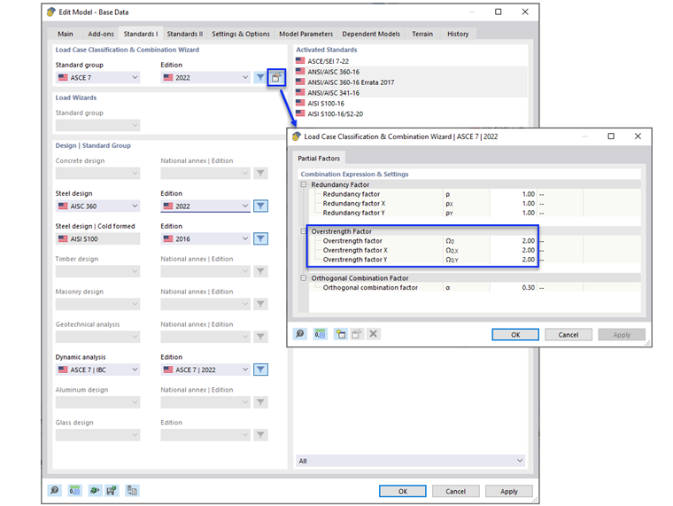
Task: Open the ASCE 7 | 2022 dynamic edition dropdown
Action: pyautogui.click(x=205, y=370)
